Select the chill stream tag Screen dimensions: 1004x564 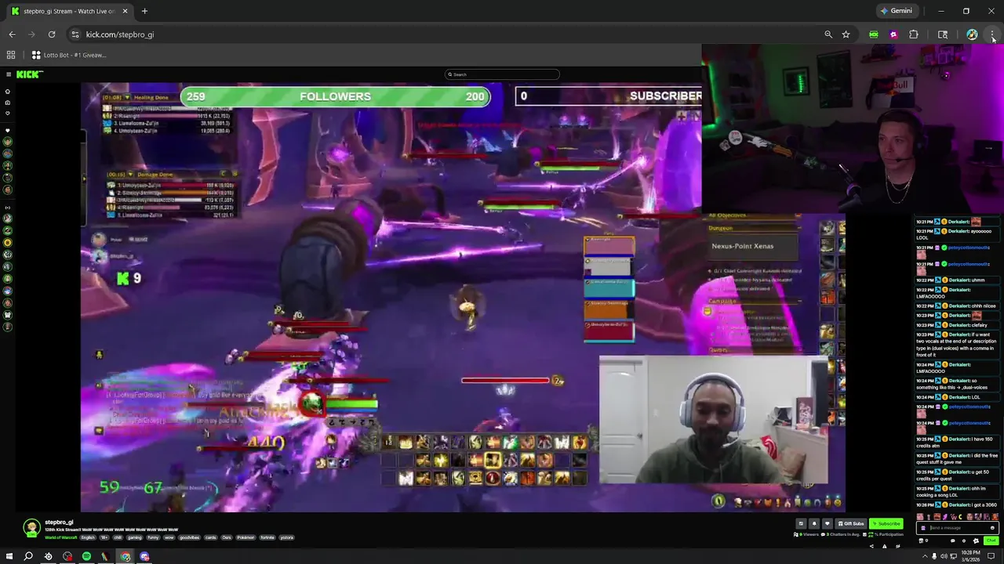pos(118,537)
